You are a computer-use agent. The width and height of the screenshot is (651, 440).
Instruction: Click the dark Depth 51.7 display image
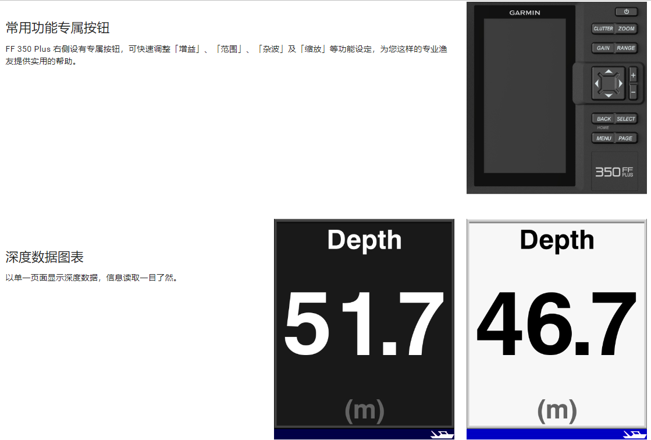364,329
